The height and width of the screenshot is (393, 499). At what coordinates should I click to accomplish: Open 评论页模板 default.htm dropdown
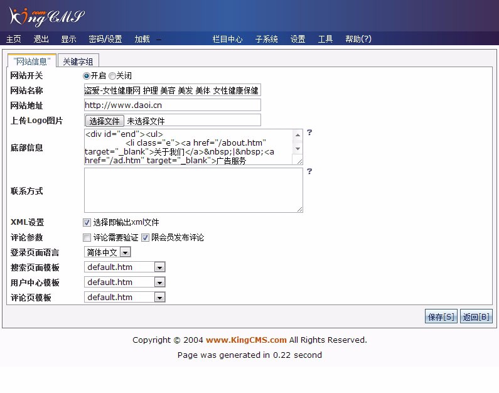pyautogui.click(x=124, y=297)
